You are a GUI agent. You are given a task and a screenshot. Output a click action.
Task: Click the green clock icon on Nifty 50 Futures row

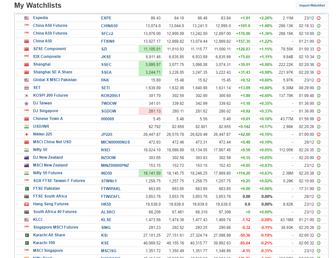(319, 173)
